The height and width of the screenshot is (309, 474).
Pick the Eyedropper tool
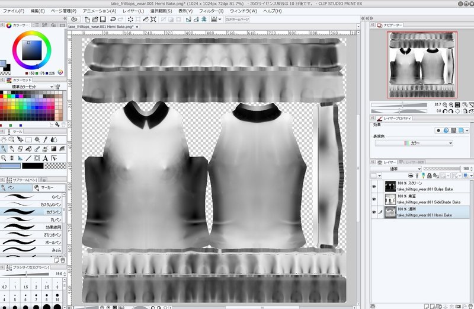coord(46,139)
